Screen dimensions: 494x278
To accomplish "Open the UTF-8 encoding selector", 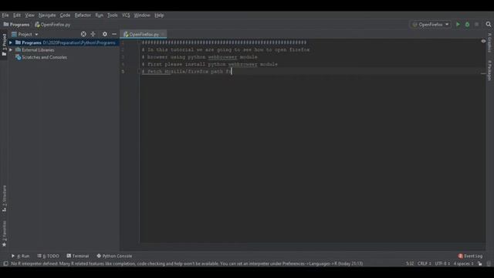I will (x=442, y=263).
